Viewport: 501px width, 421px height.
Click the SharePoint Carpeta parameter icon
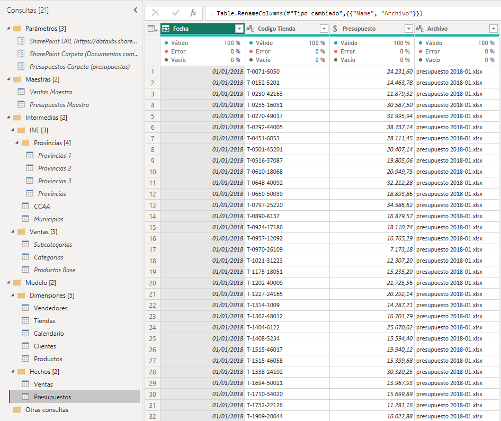[21, 53]
